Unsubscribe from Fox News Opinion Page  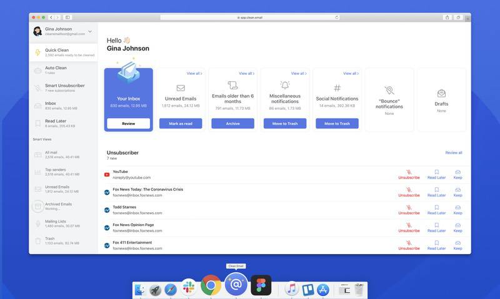(409, 228)
